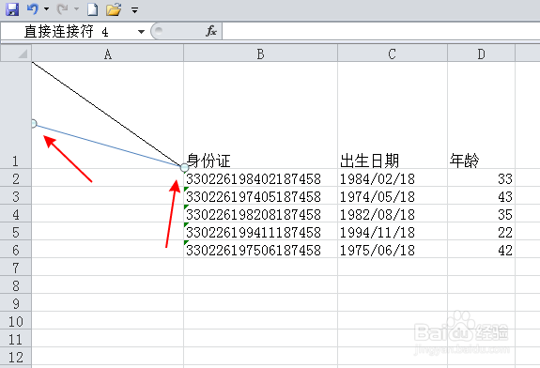
Task: Select the black diagonal line in A1
Action: pyautogui.click(x=107, y=115)
